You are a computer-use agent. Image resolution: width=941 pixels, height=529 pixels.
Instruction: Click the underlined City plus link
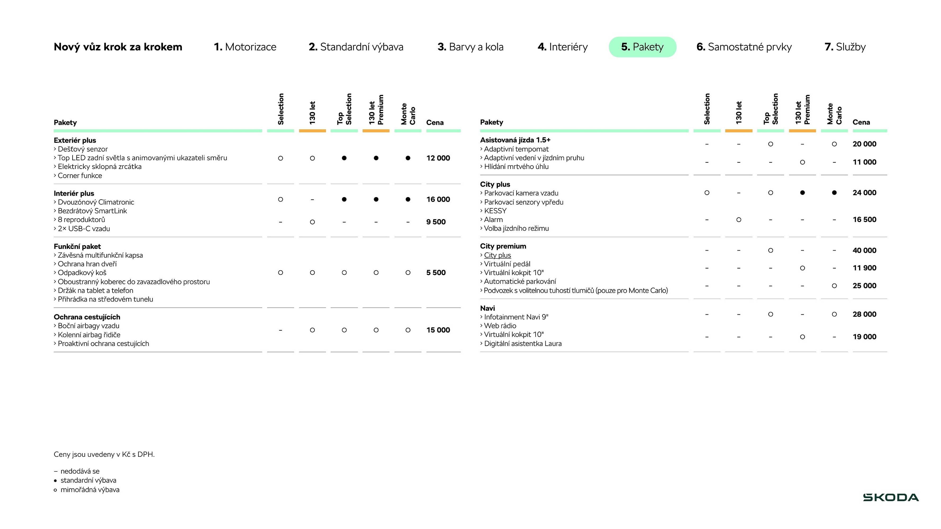pyautogui.click(x=497, y=255)
